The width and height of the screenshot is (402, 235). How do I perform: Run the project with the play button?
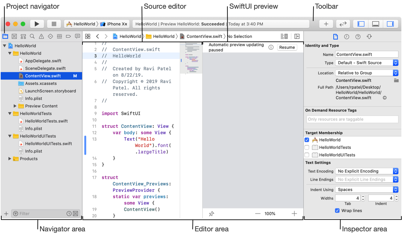tap(37, 24)
